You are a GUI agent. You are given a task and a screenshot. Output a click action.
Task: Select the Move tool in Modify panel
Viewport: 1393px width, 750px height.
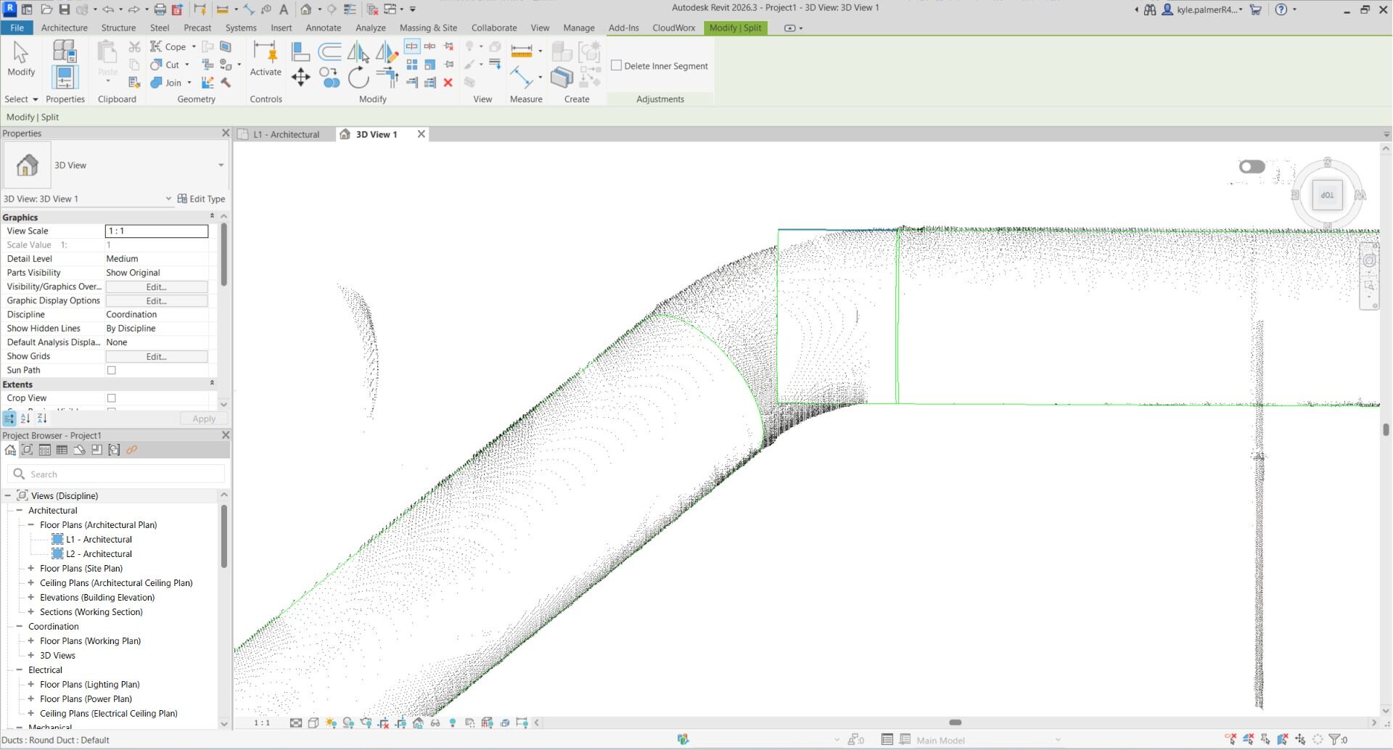point(300,77)
